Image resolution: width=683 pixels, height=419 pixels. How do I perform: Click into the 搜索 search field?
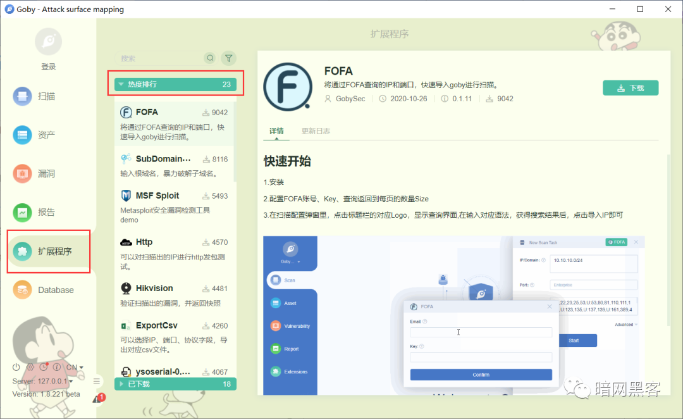point(159,58)
